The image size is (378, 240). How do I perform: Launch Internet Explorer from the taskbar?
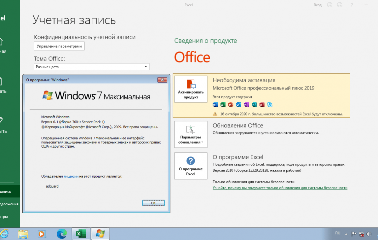tap(4, 234)
